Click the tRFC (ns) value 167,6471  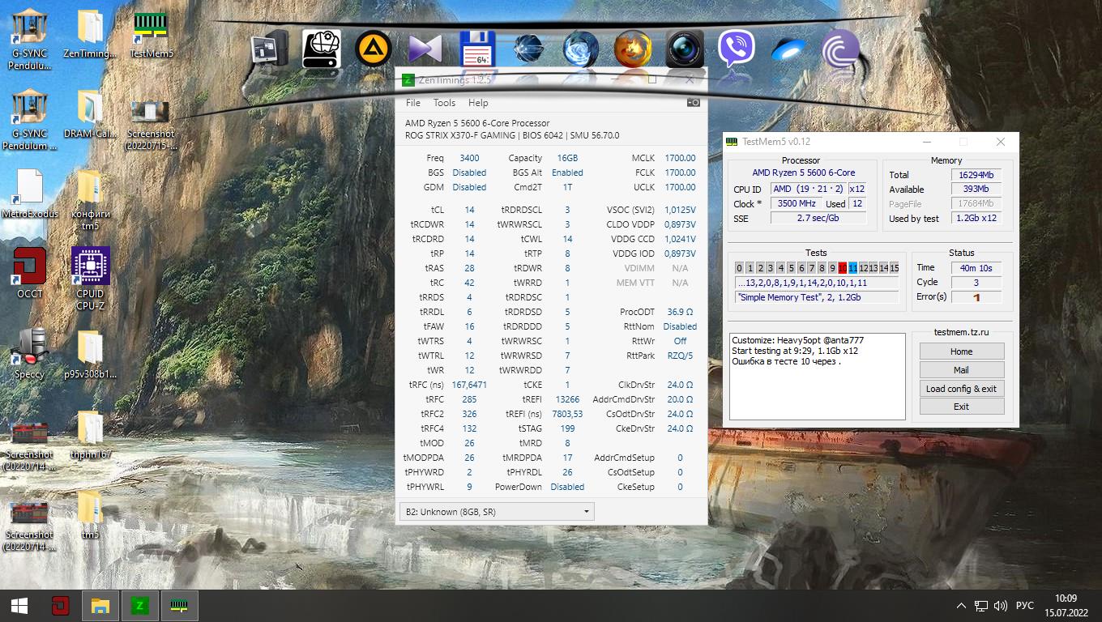(x=469, y=385)
